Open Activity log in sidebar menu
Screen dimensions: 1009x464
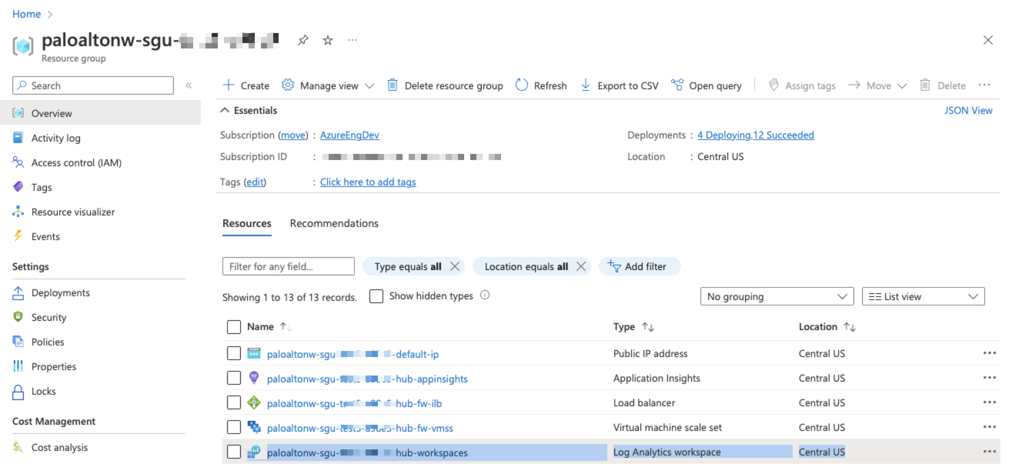coord(56,138)
